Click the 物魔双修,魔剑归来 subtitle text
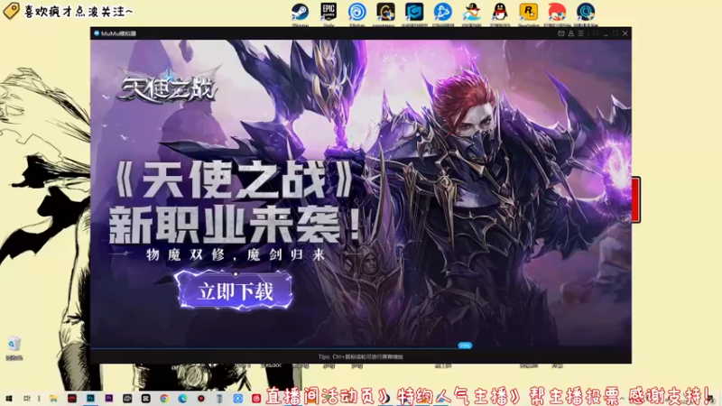Viewport: 722px width, 406px height. coord(236,254)
